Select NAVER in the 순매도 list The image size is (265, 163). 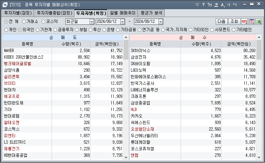(63, 51)
